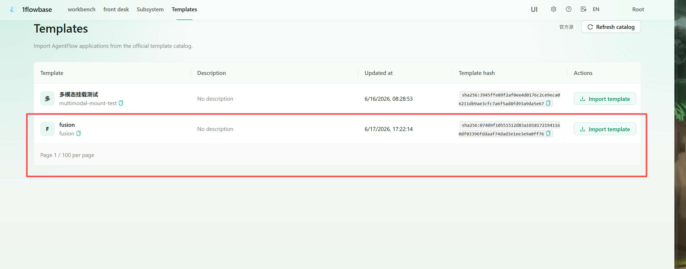Click the Import AgentFlow applications subtitle
The width and height of the screenshot is (686, 269).
click(113, 46)
